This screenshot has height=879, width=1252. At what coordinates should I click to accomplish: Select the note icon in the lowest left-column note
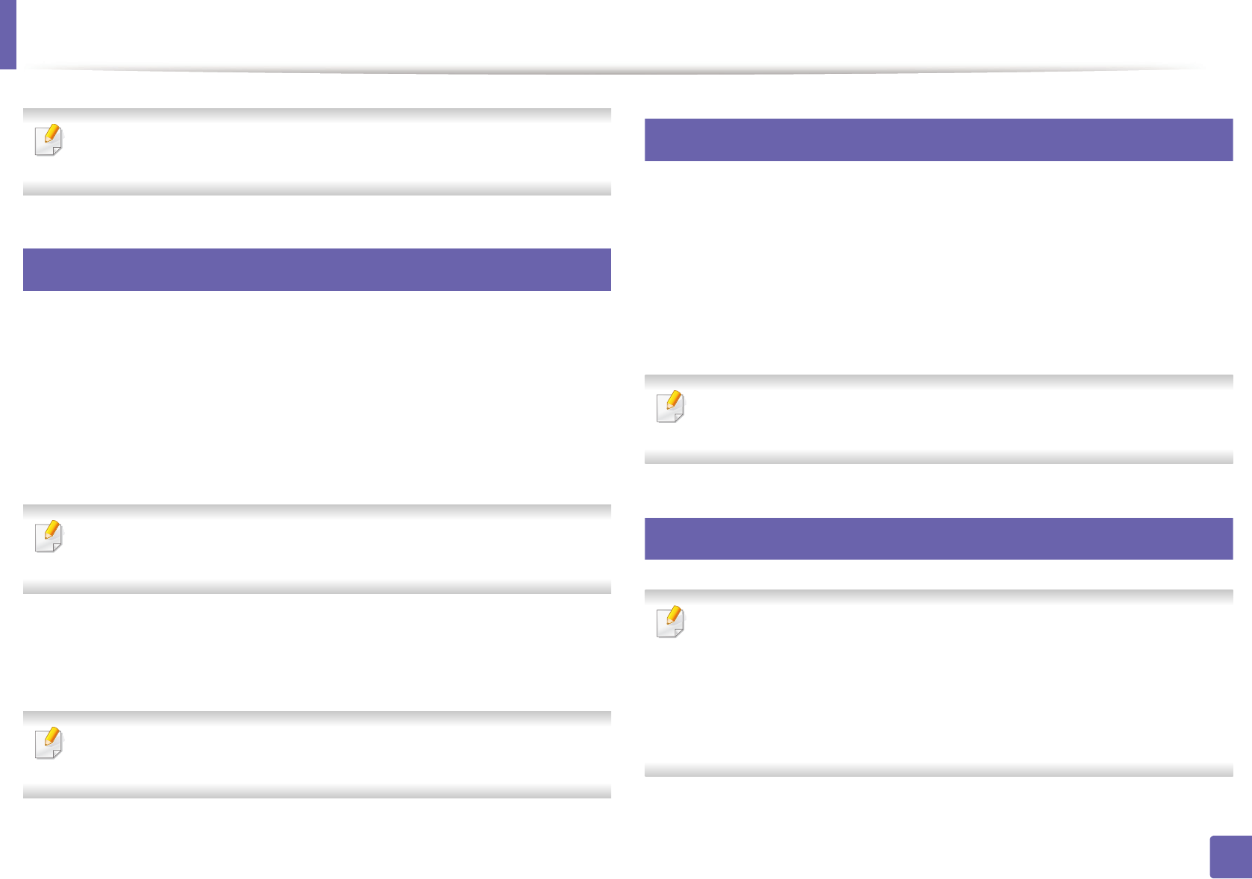tap(49, 743)
